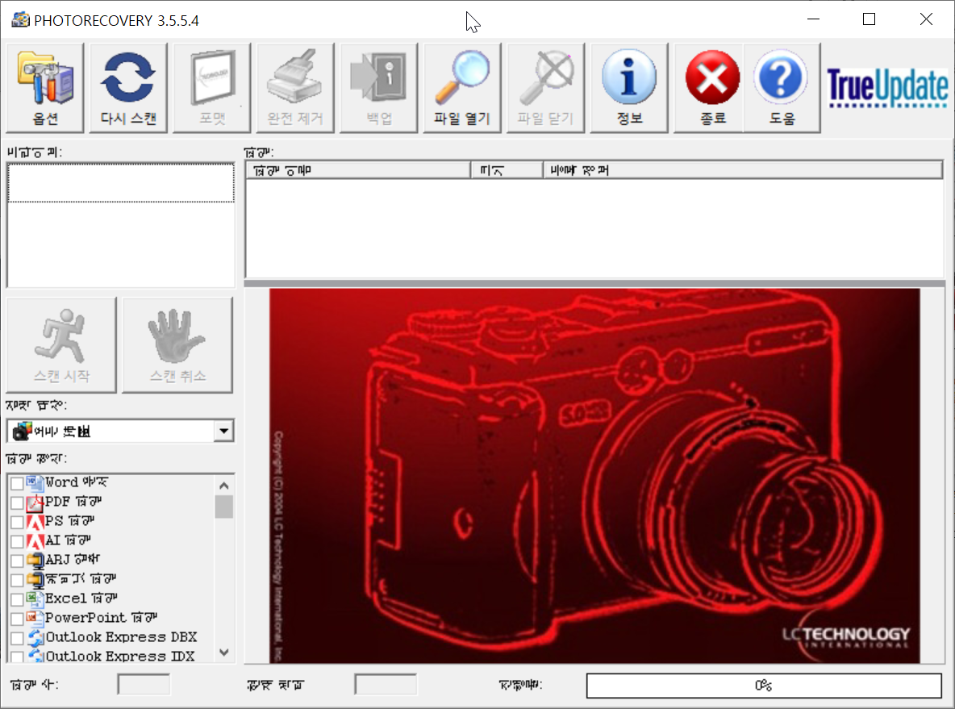
Task: Click the TrueUpdate logo
Action: tap(887, 88)
